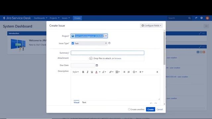The image size is (212, 119).
Task: Click the blue Create submit button
Action: point(150,109)
